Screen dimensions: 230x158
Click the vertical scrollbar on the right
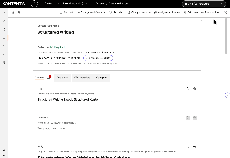pyautogui.click(x=226, y=36)
